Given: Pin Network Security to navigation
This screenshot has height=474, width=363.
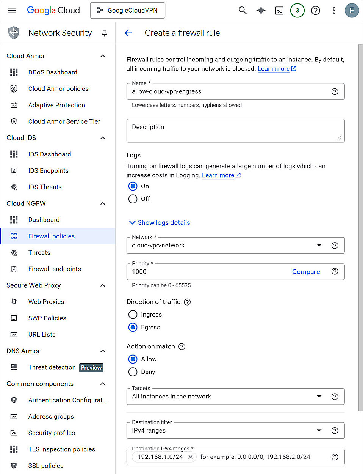Looking at the screenshot, I should tap(104, 33).
